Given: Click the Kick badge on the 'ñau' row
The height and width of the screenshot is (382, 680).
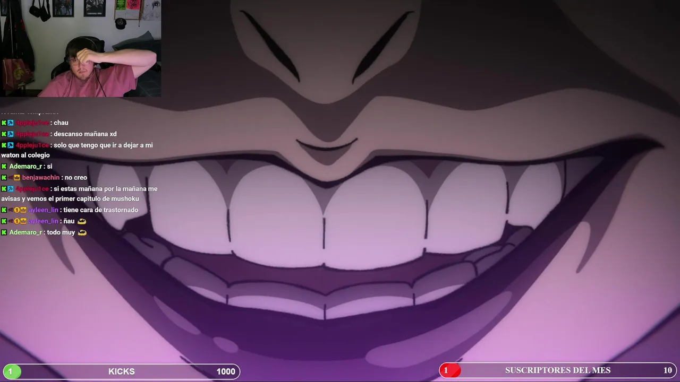Looking at the screenshot, I should (x=4, y=221).
